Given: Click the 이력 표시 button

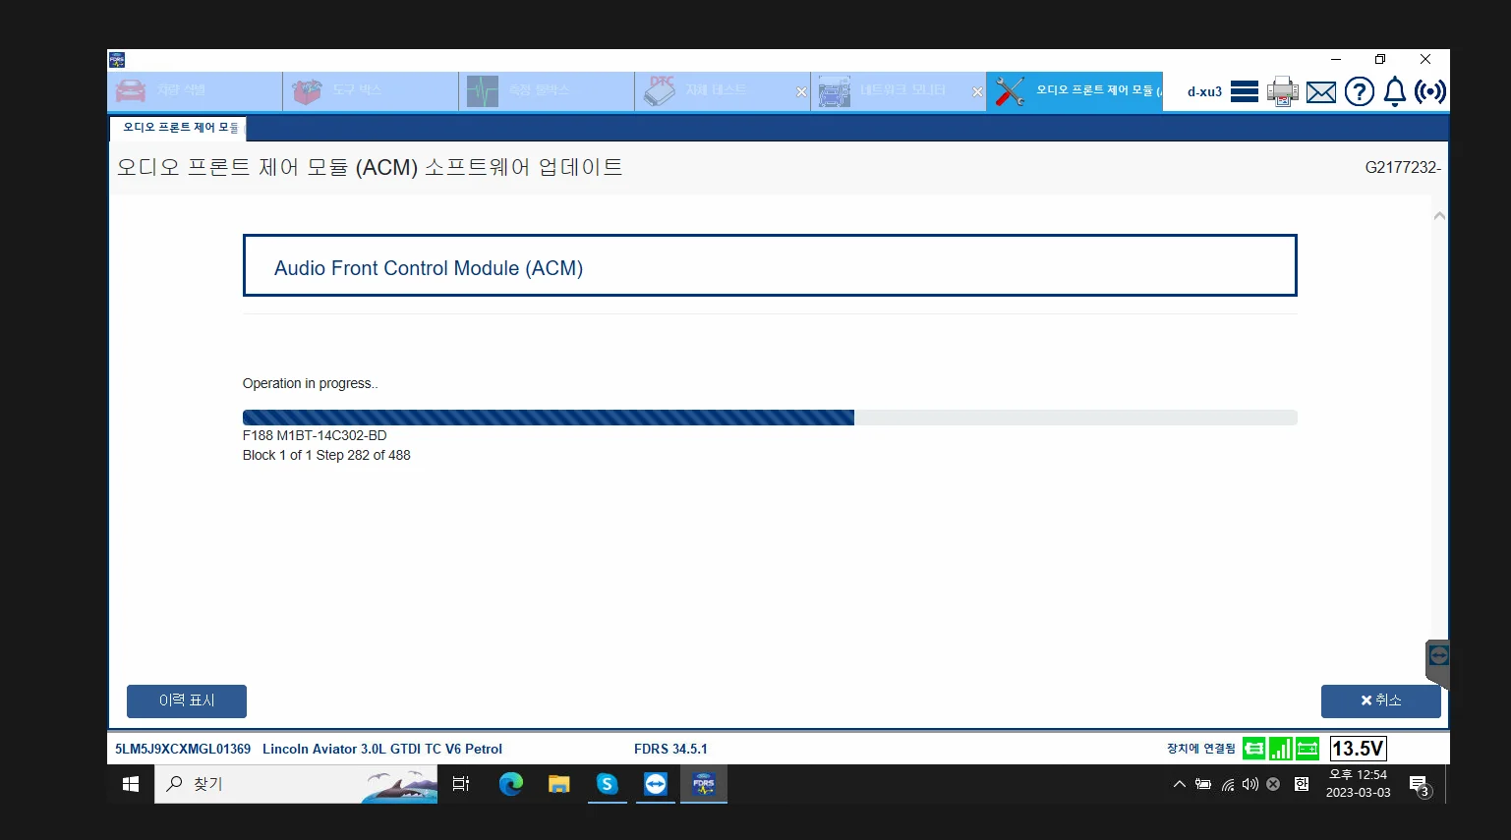Looking at the screenshot, I should tap(187, 700).
